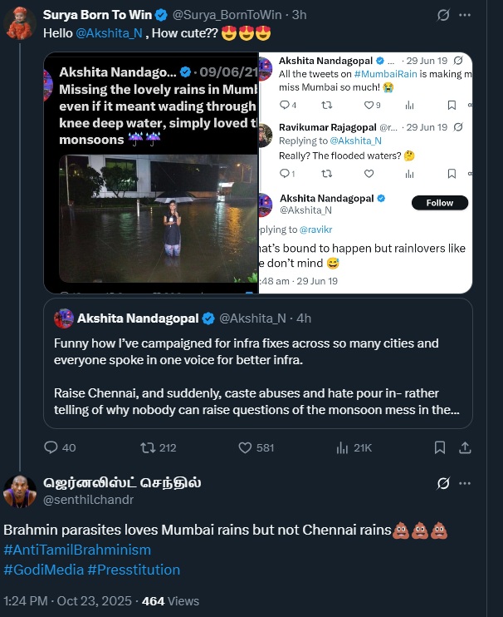Like the tweet with 581 likes

tap(245, 447)
